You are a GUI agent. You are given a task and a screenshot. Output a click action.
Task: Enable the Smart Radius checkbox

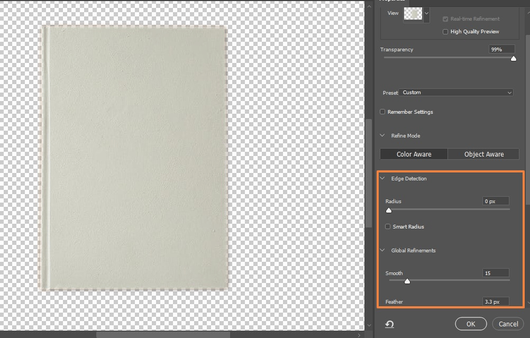pos(388,227)
